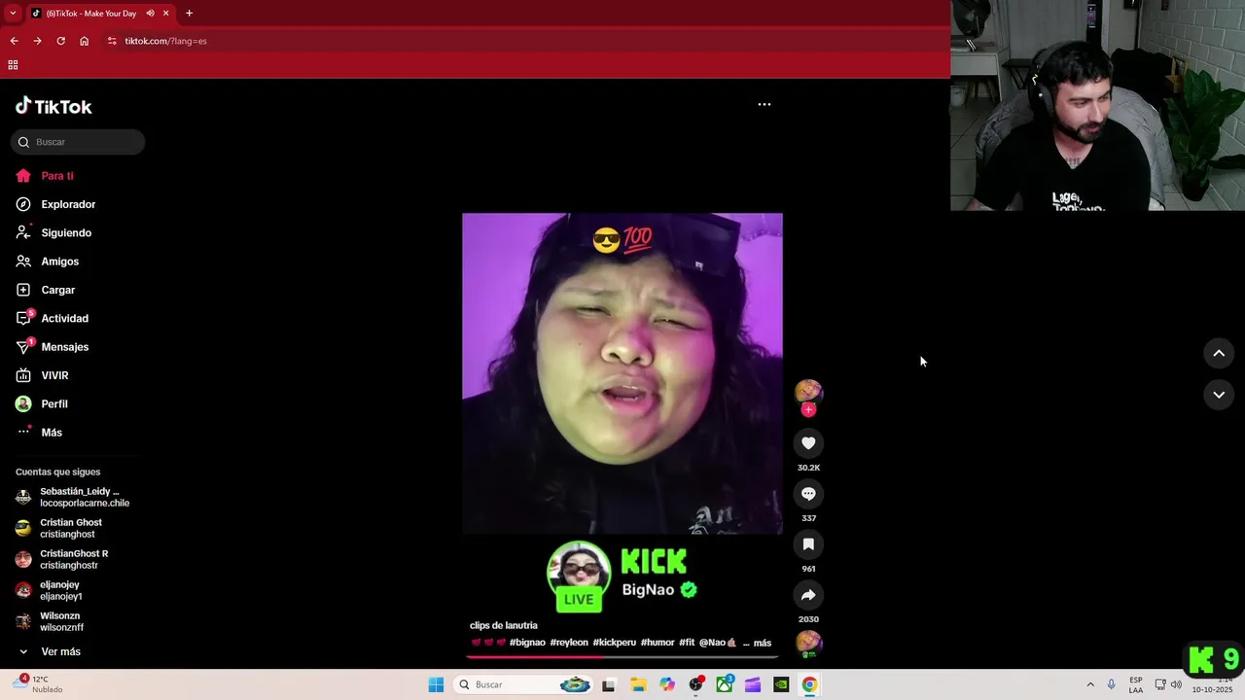Screen dimensions: 1245x700
Task: Open clips de lanutria creator name
Action: tap(504, 625)
